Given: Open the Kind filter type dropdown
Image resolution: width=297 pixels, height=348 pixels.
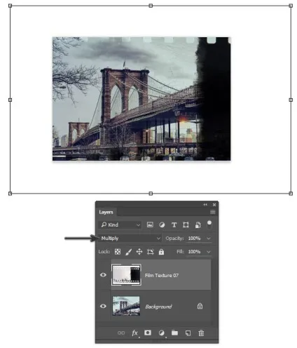Looking at the screenshot, I should pos(120,225).
